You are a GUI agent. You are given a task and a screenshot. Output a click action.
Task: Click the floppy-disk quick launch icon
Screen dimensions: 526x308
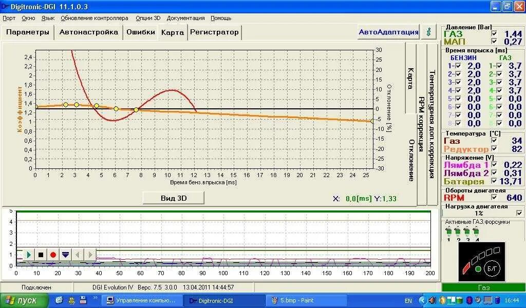(x=83, y=300)
